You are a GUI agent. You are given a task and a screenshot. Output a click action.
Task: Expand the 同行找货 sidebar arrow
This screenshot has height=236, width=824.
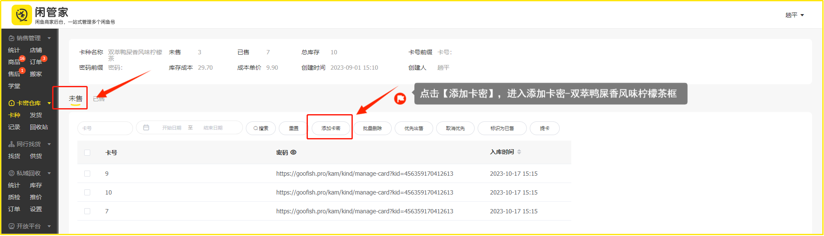(49, 144)
